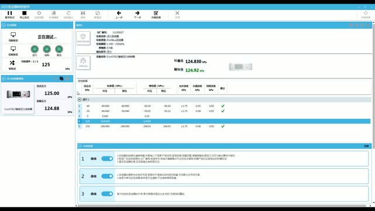Click the shuffle verification point icon
Image resolution: width=375 pixels, height=211 pixels.
point(12,63)
